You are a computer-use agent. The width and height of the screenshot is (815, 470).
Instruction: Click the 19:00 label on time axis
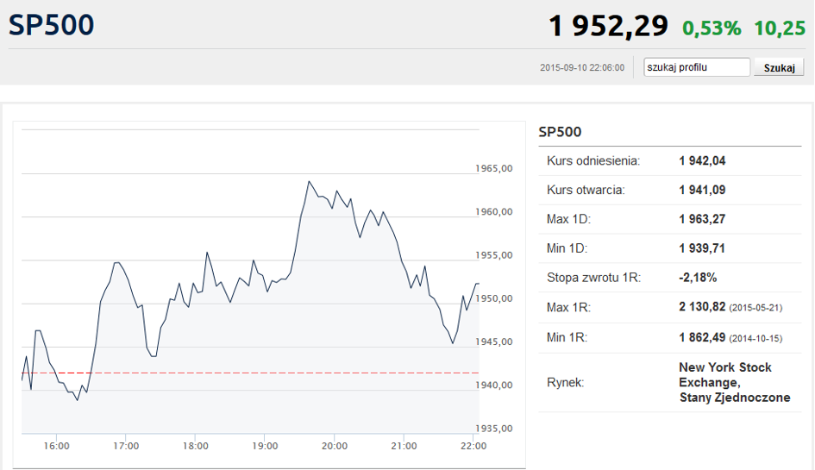coord(265,446)
